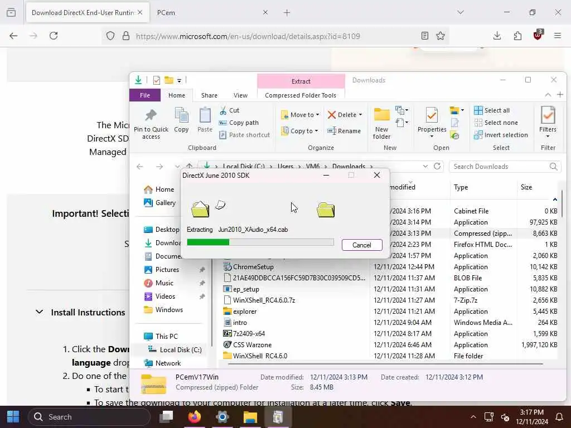This screenshot has width=571, height=428.
Task: Collapse the Explorer ribbon chevron
Action: 548,95
